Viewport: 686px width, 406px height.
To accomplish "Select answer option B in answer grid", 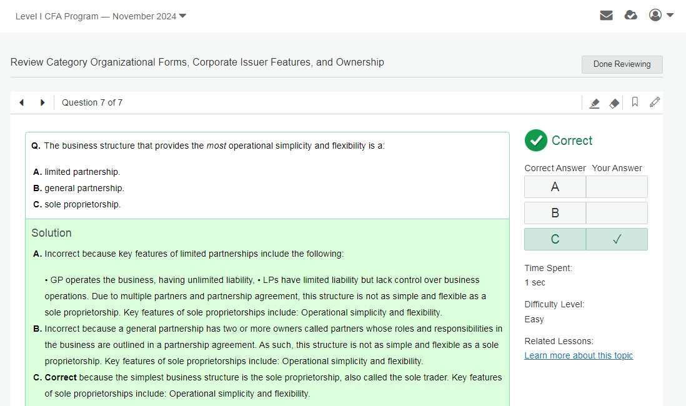I will [x=555, y=213].
